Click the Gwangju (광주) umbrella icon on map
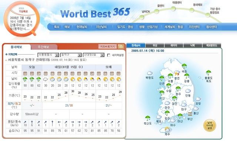The width and height of the screenshot is (237, 141). tap(167, 113)
